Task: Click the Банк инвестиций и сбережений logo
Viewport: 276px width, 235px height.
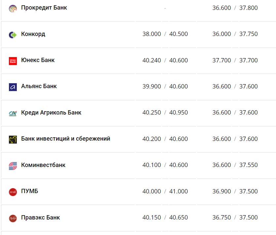Action: (x=13, y=139)
